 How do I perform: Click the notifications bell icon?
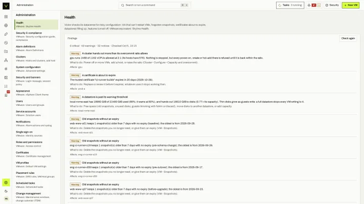[309, 5]
